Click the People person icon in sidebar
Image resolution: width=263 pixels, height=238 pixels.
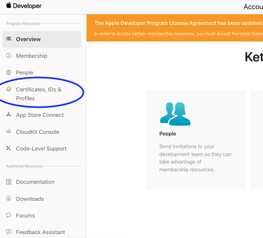coord(8,72)
